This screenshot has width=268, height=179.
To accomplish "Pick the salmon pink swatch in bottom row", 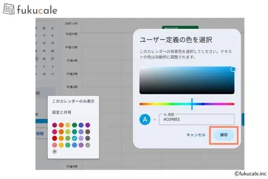I will click(54, 145).
